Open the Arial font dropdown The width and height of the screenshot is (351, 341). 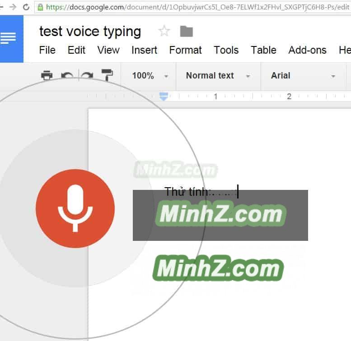(303, 76)
